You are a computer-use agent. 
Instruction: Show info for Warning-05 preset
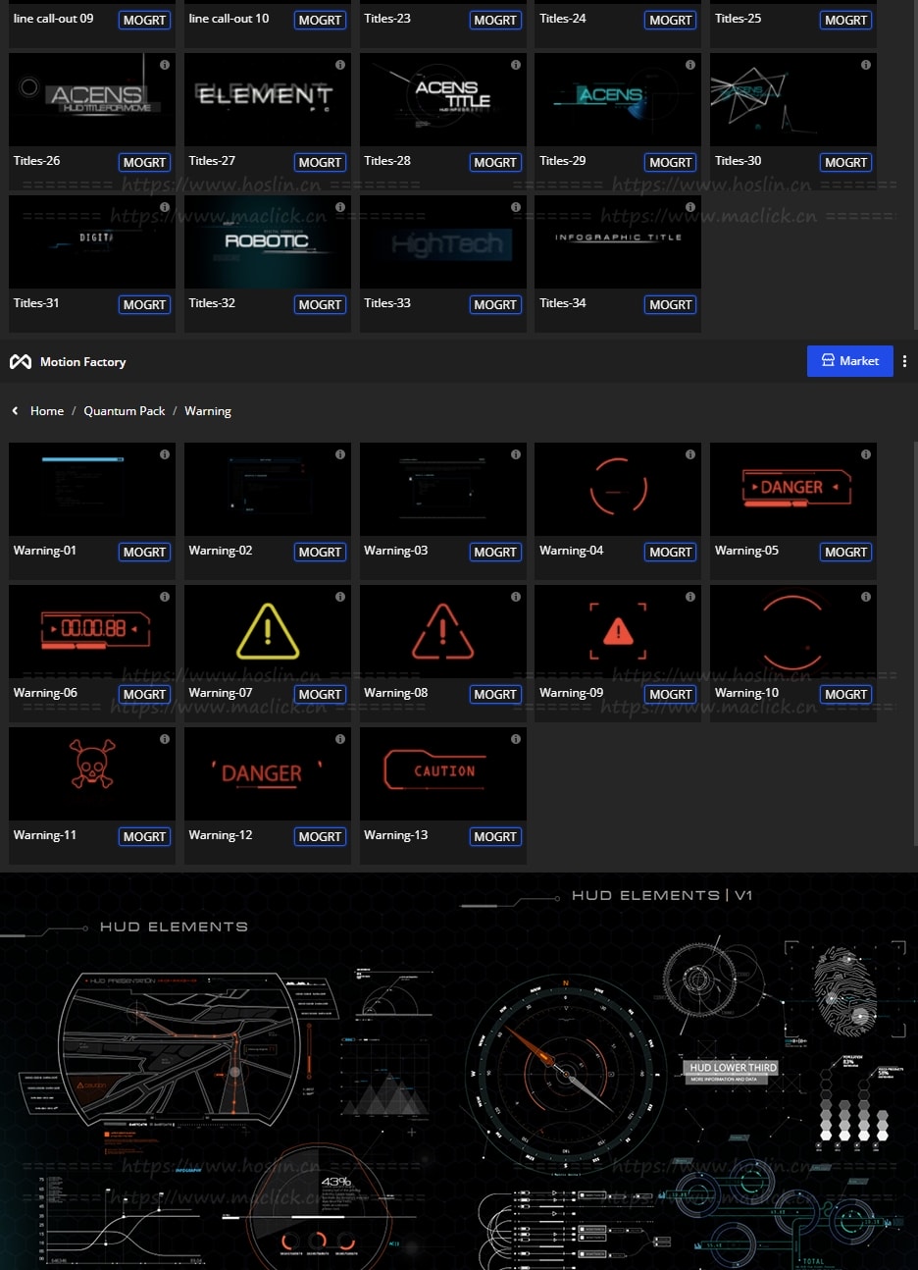pyautogui.click(x=866, y=454)
